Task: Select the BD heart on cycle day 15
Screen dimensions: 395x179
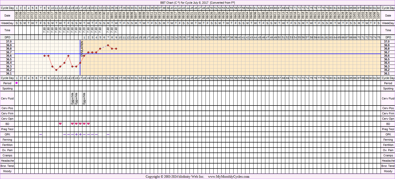Action: click(x=72, y=124)
